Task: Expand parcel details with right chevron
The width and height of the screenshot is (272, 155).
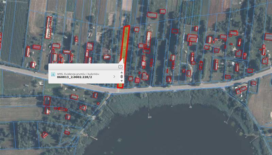Action: [114, 76]
